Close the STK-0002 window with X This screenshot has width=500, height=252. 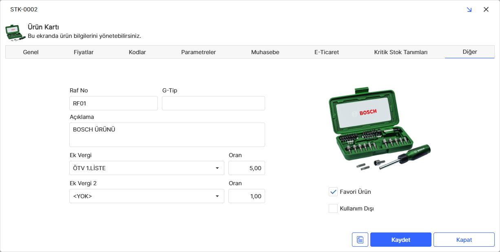pyautogui.click(x=486, y=9)
